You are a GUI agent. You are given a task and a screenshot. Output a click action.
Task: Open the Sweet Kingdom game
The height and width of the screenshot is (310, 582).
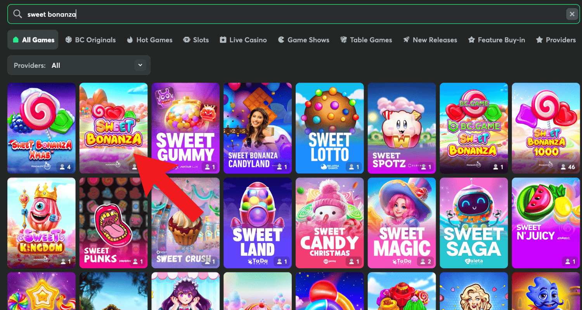(42, 223)
